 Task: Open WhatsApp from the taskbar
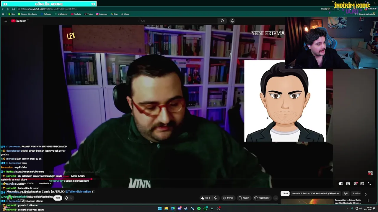pyautogui.click(x=205, y=208)
